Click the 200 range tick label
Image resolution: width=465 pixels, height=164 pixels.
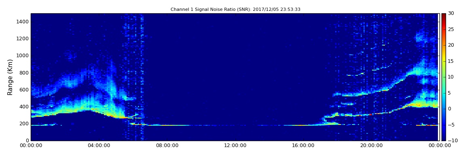(24, 124)
